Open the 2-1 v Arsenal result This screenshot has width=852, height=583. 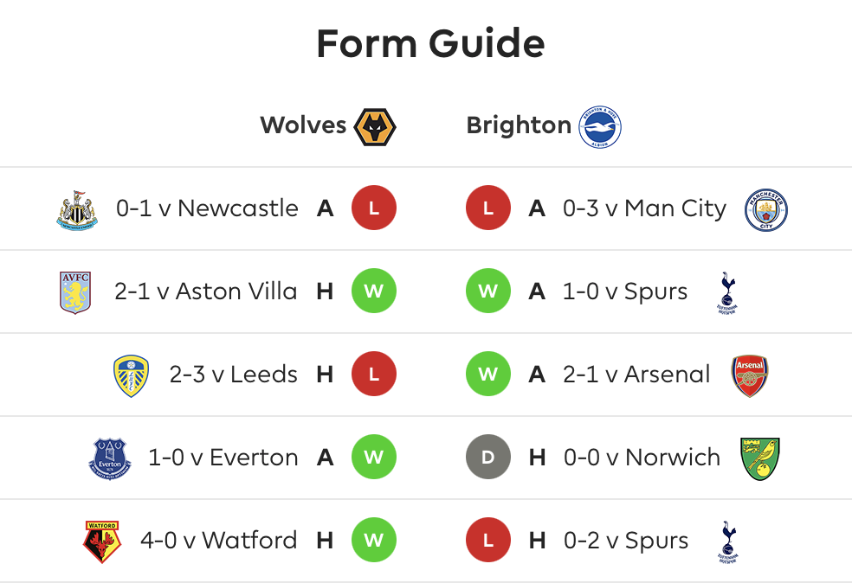coord(636,375)
